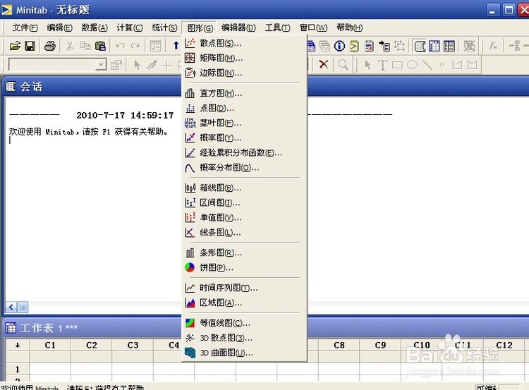The width and height of the screenshot is (529, 390).
Task: Click the Redo arrow icon
Action: (x=135, y=46)
